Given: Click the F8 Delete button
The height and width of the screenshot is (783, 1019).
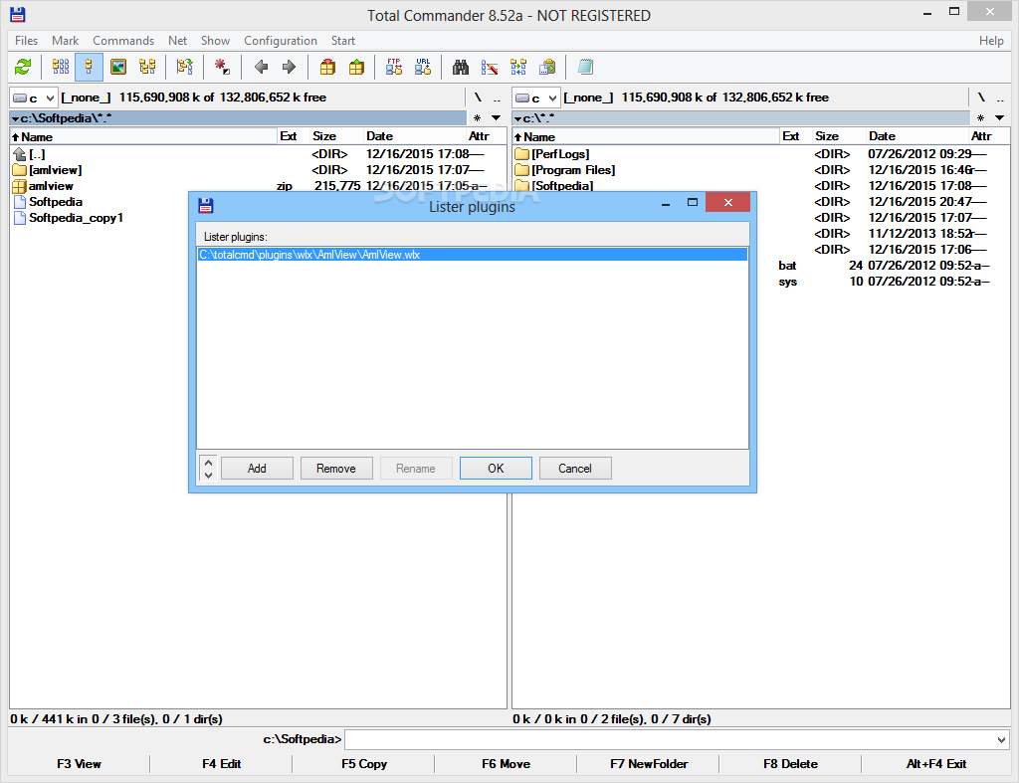Looking at the screenshot, I should click(x=790, y=764).
